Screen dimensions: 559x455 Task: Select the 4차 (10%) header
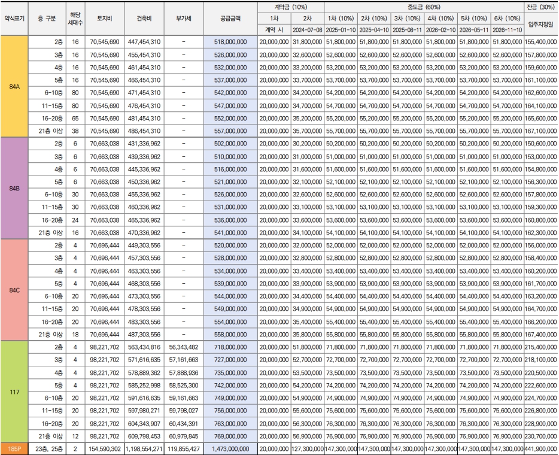pos(440,19)
